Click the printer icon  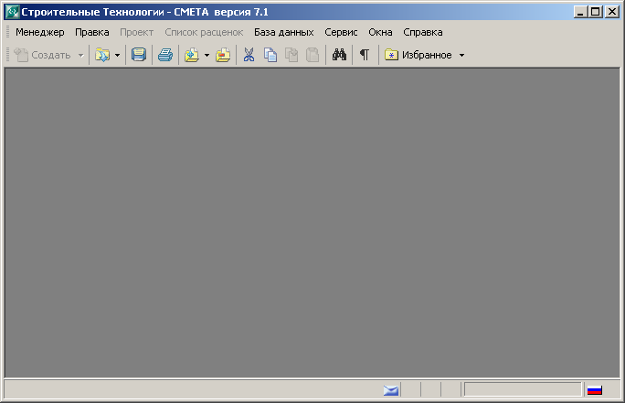tap(165, 55)
